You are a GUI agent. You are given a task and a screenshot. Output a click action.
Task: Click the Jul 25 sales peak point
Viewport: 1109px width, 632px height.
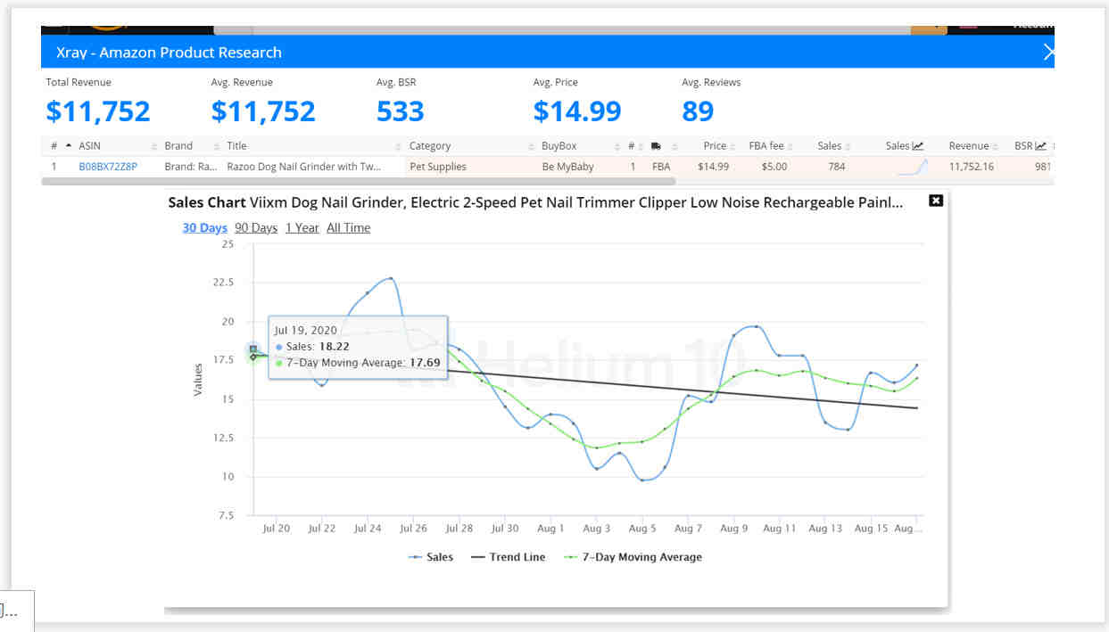[x=391, y=278]
